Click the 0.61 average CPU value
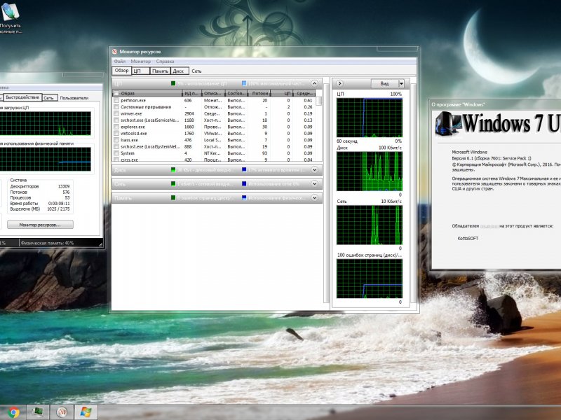Image resolution: width=561 pixels, height=420 pixels. (308, 100)
